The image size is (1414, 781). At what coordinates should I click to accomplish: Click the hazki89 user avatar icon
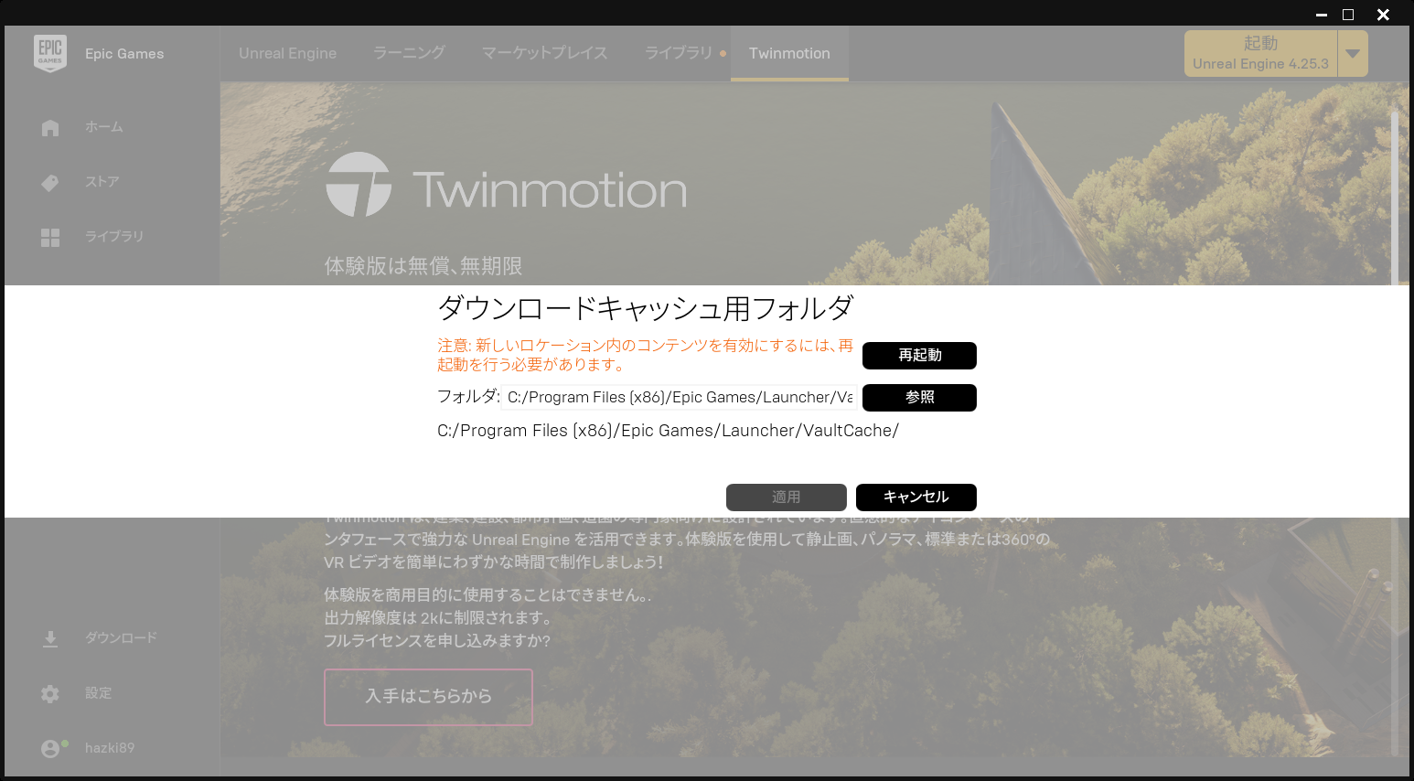(51, 749)
